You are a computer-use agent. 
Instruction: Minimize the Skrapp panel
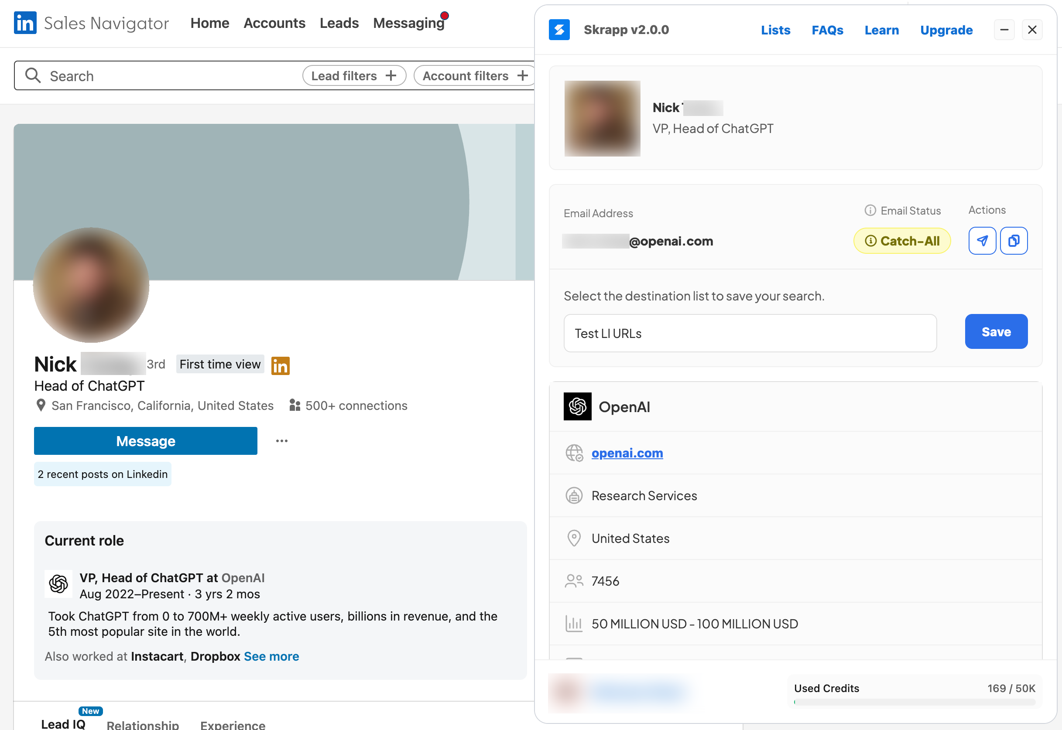pos(1004,30)
